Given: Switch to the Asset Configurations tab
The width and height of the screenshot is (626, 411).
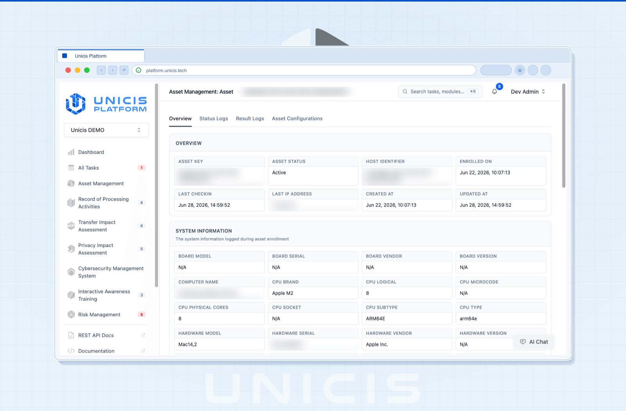Looking at the screenshot, I should click(x=297, y=119).
